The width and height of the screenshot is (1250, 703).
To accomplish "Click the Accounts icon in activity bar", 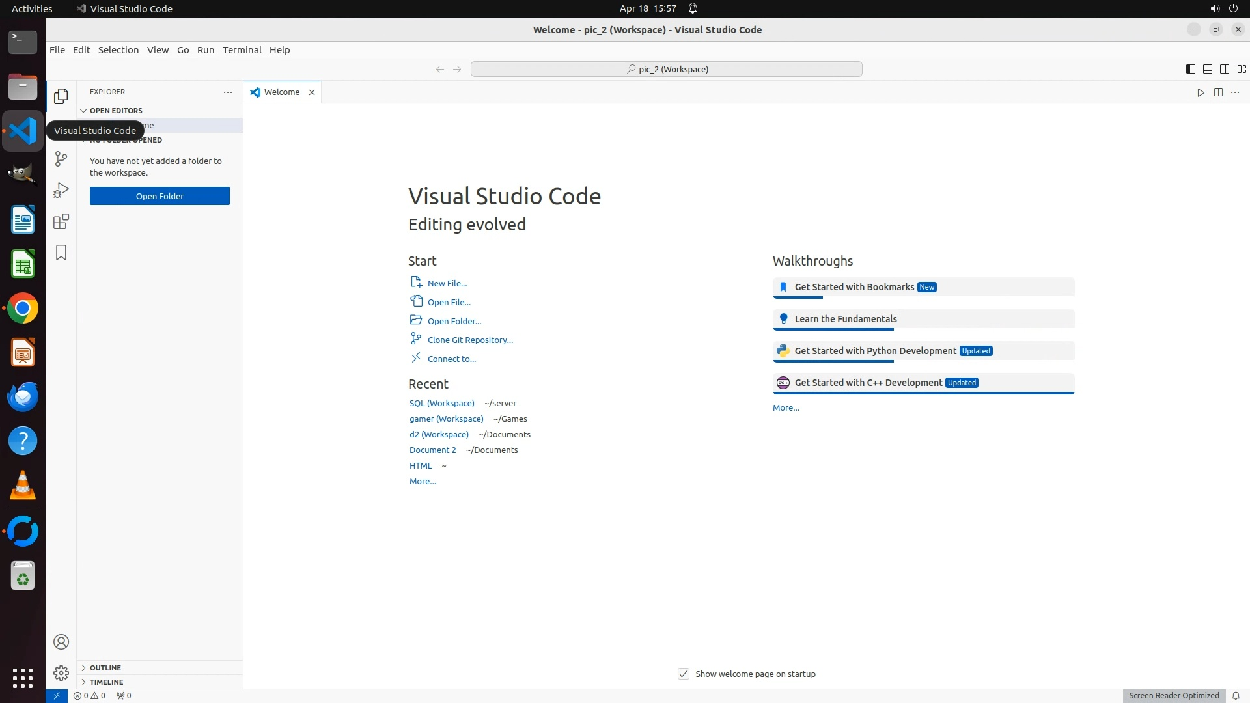I will (61, 642).
